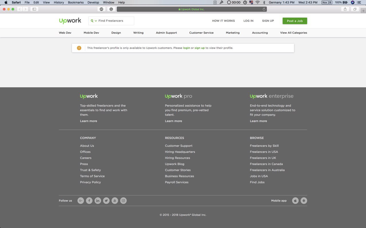Open the HOW IT WORKS page
The height and width of the screenshot is (228, 366).
pyautogui.click(x=223, y=21)
